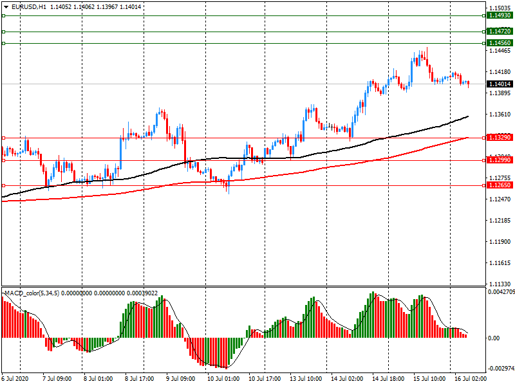Click the left handle of 1.14930 line
515x386 pixels.
pos(3,15)
